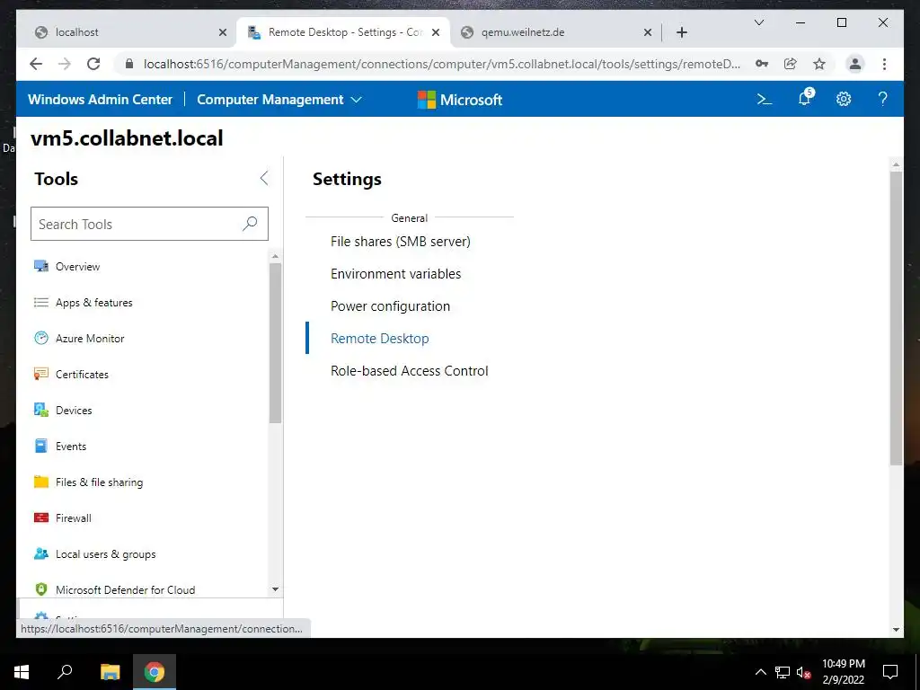Open the muted volume tray icon
The width and height of the screenshot is (920, 690).
coord(804,672)
